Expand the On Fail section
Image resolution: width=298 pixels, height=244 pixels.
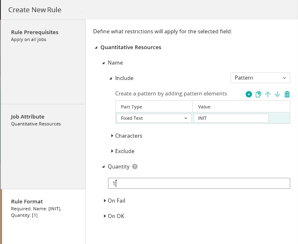pos(105,201)
